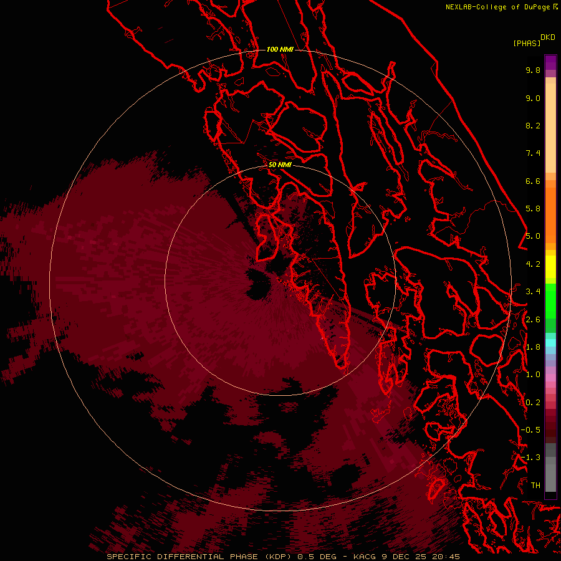Click the '0.2' color scale value

(x=533, y=403)
